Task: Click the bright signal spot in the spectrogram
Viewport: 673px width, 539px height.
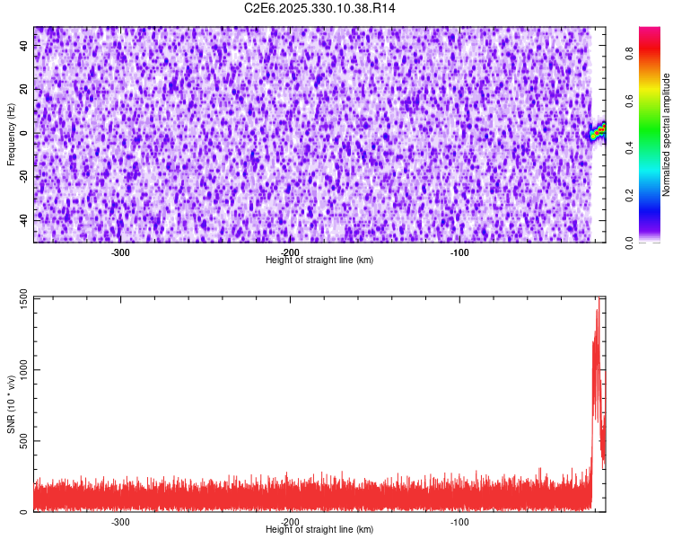Action: [x=599, y=132]
